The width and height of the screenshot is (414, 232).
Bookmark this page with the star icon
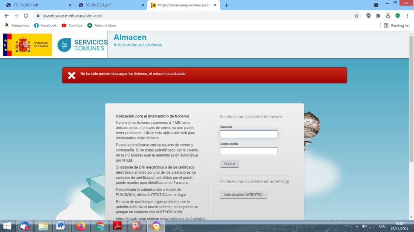[356, 16]
